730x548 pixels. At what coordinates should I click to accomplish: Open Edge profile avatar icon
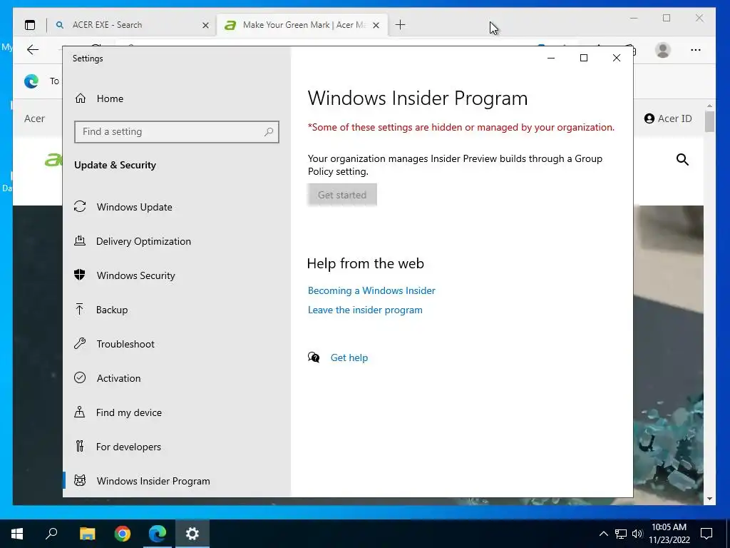coord(663,50)
